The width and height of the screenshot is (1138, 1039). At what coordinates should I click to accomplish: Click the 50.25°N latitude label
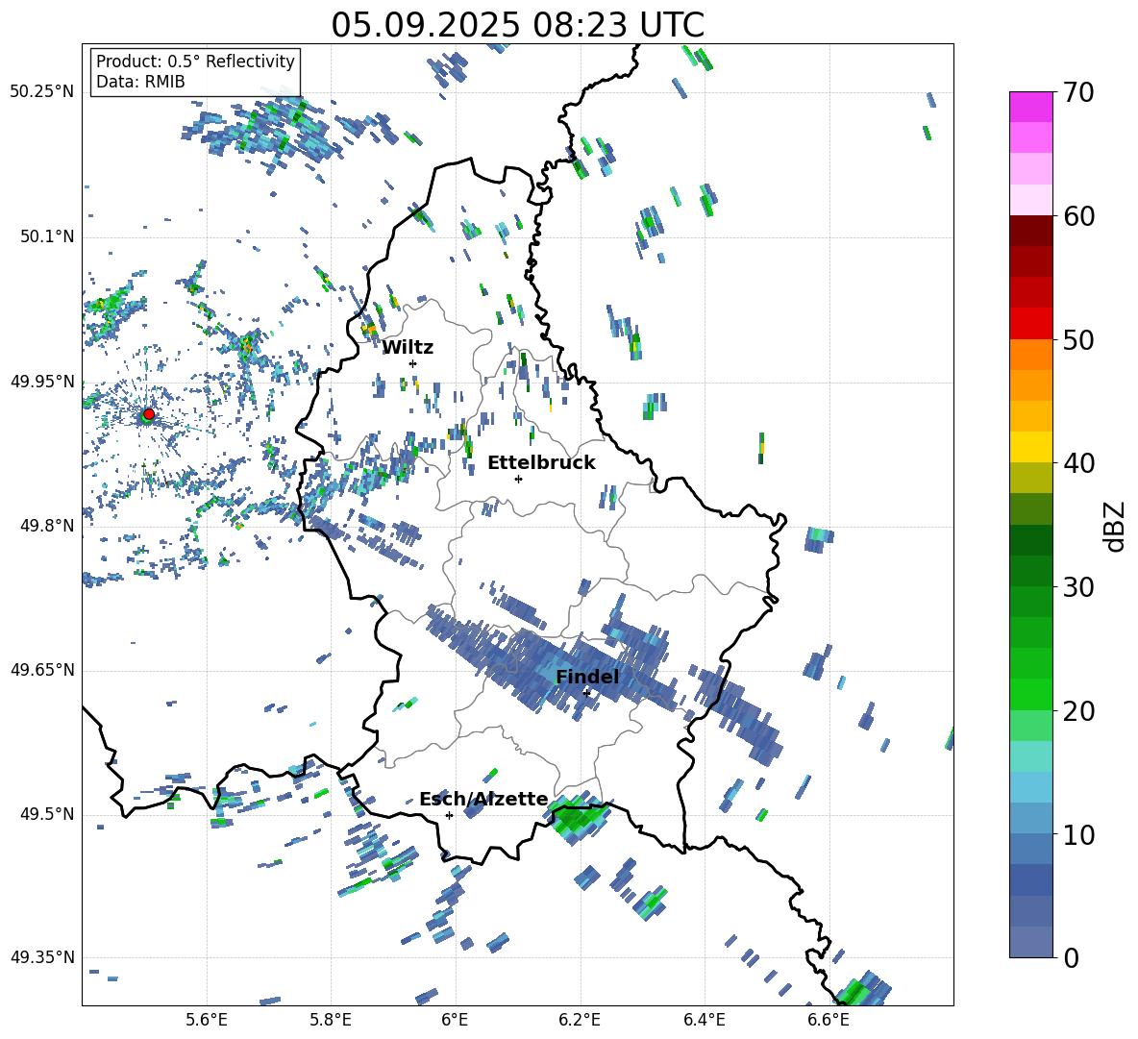pos(42,92)
